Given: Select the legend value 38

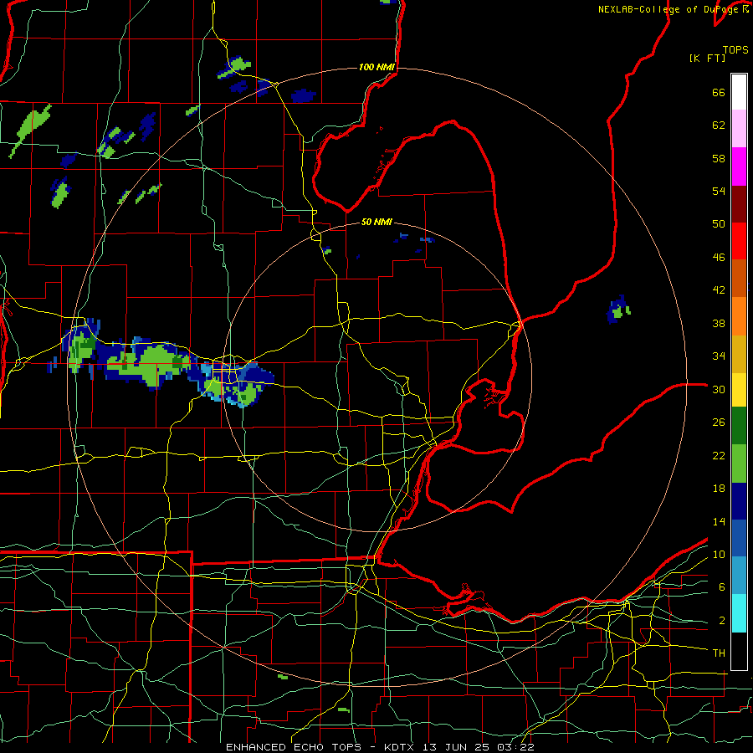Looking at the screenshot, I should point(719,324).
